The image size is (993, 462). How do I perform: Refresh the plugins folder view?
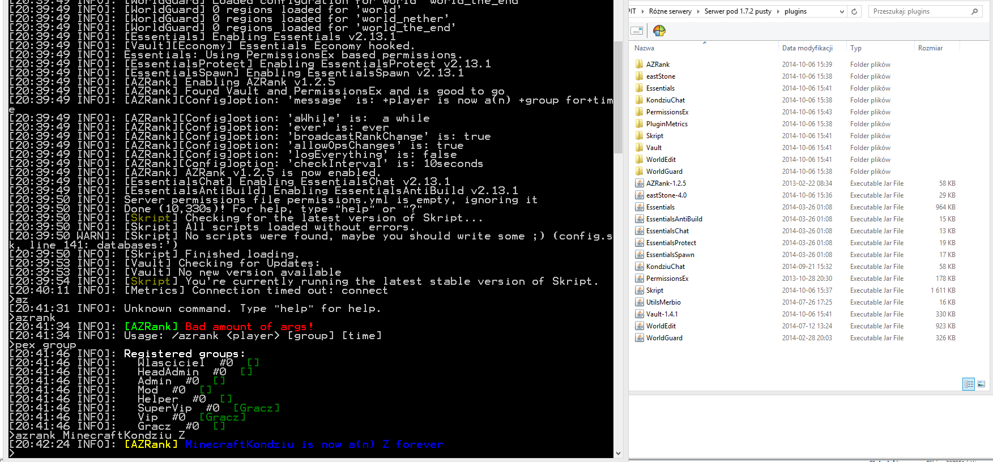tap(854, 11)
